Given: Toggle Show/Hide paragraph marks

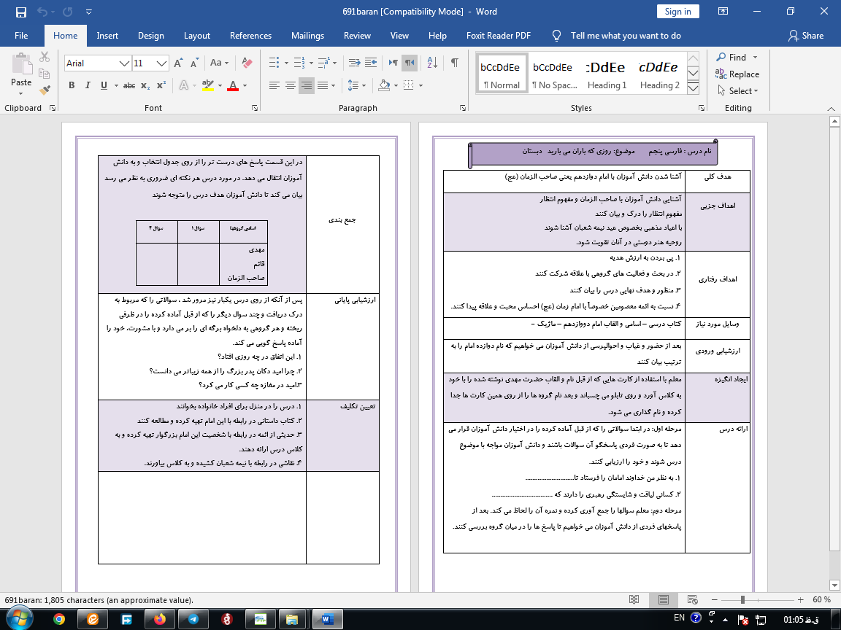Looking at the screenshot, I should 455,63.
